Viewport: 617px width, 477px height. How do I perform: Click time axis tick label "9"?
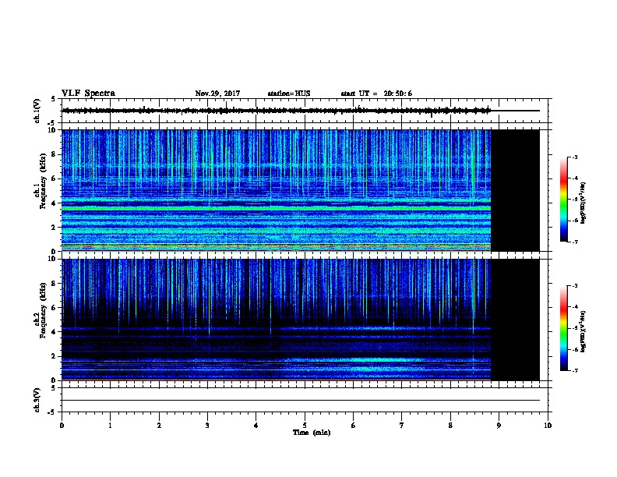click(499, 425)
